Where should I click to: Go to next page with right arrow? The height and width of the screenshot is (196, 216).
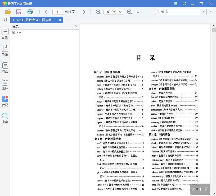pos(83,12)
